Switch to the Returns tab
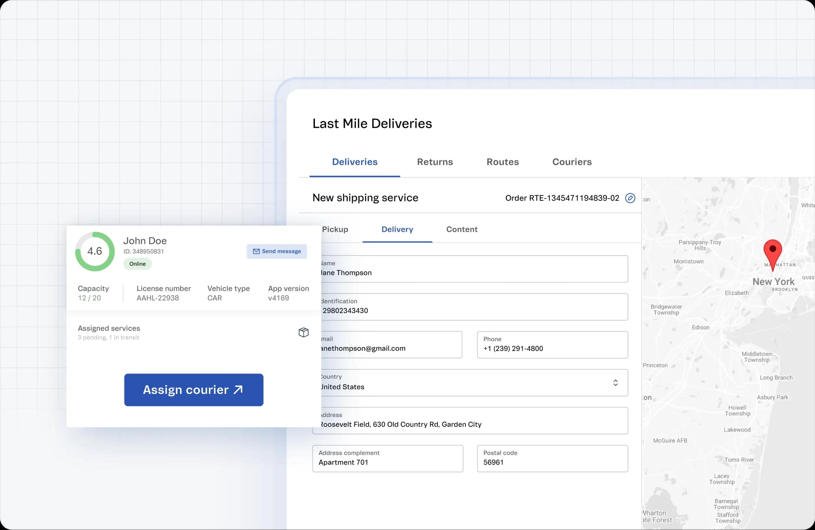The image size is (815, 530). pos(435,162)
